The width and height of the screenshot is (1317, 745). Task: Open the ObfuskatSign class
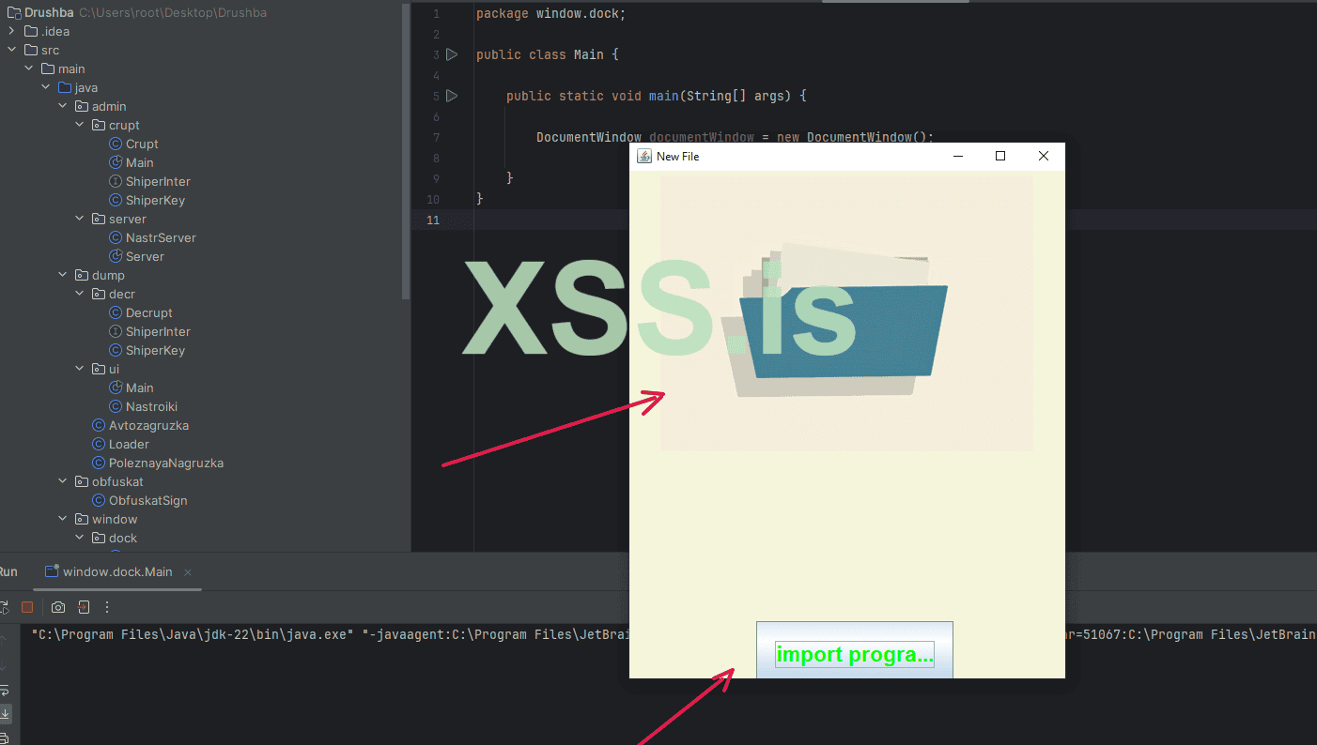(140, 500)
